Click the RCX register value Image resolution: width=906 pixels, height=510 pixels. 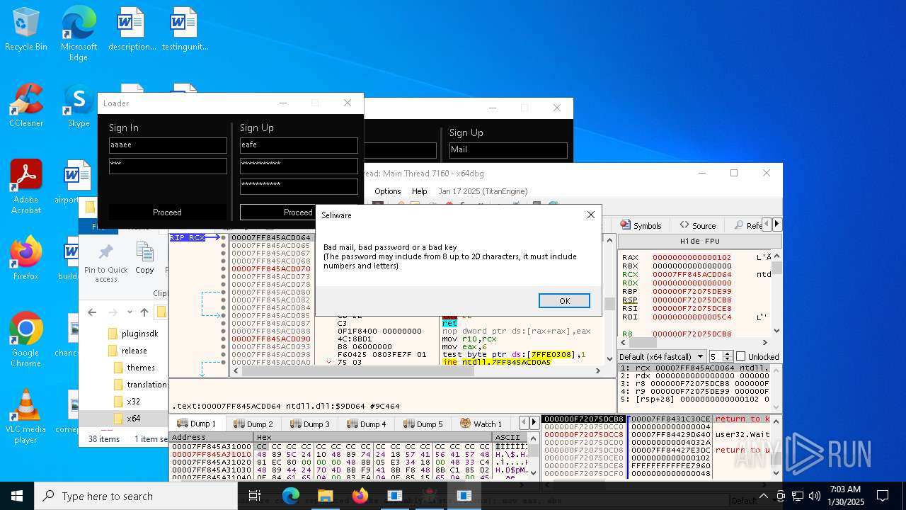(692, 274)
